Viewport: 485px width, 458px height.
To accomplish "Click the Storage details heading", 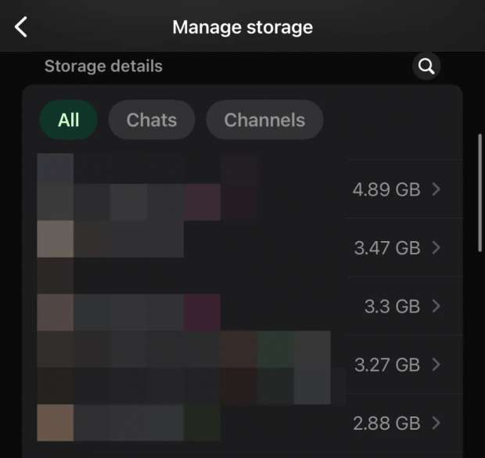I will coord(103,67).
